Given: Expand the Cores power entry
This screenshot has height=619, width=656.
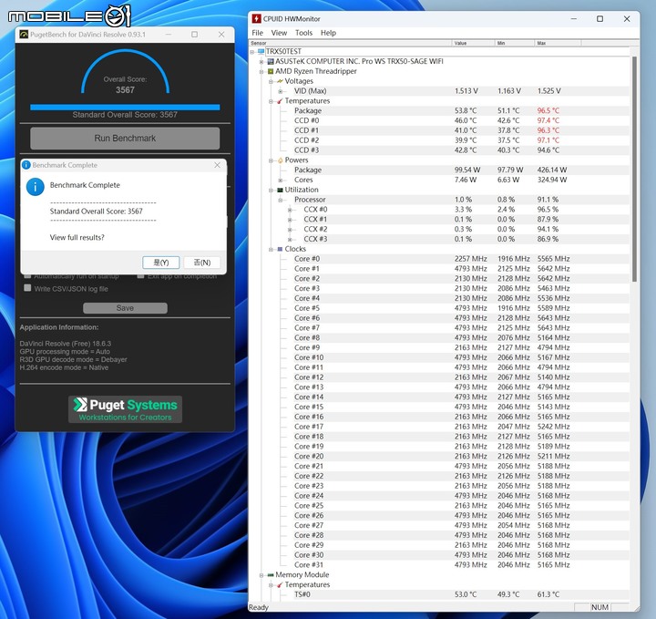Looking at the screenshot, I should pyautogui.click(x=281, y=181).
